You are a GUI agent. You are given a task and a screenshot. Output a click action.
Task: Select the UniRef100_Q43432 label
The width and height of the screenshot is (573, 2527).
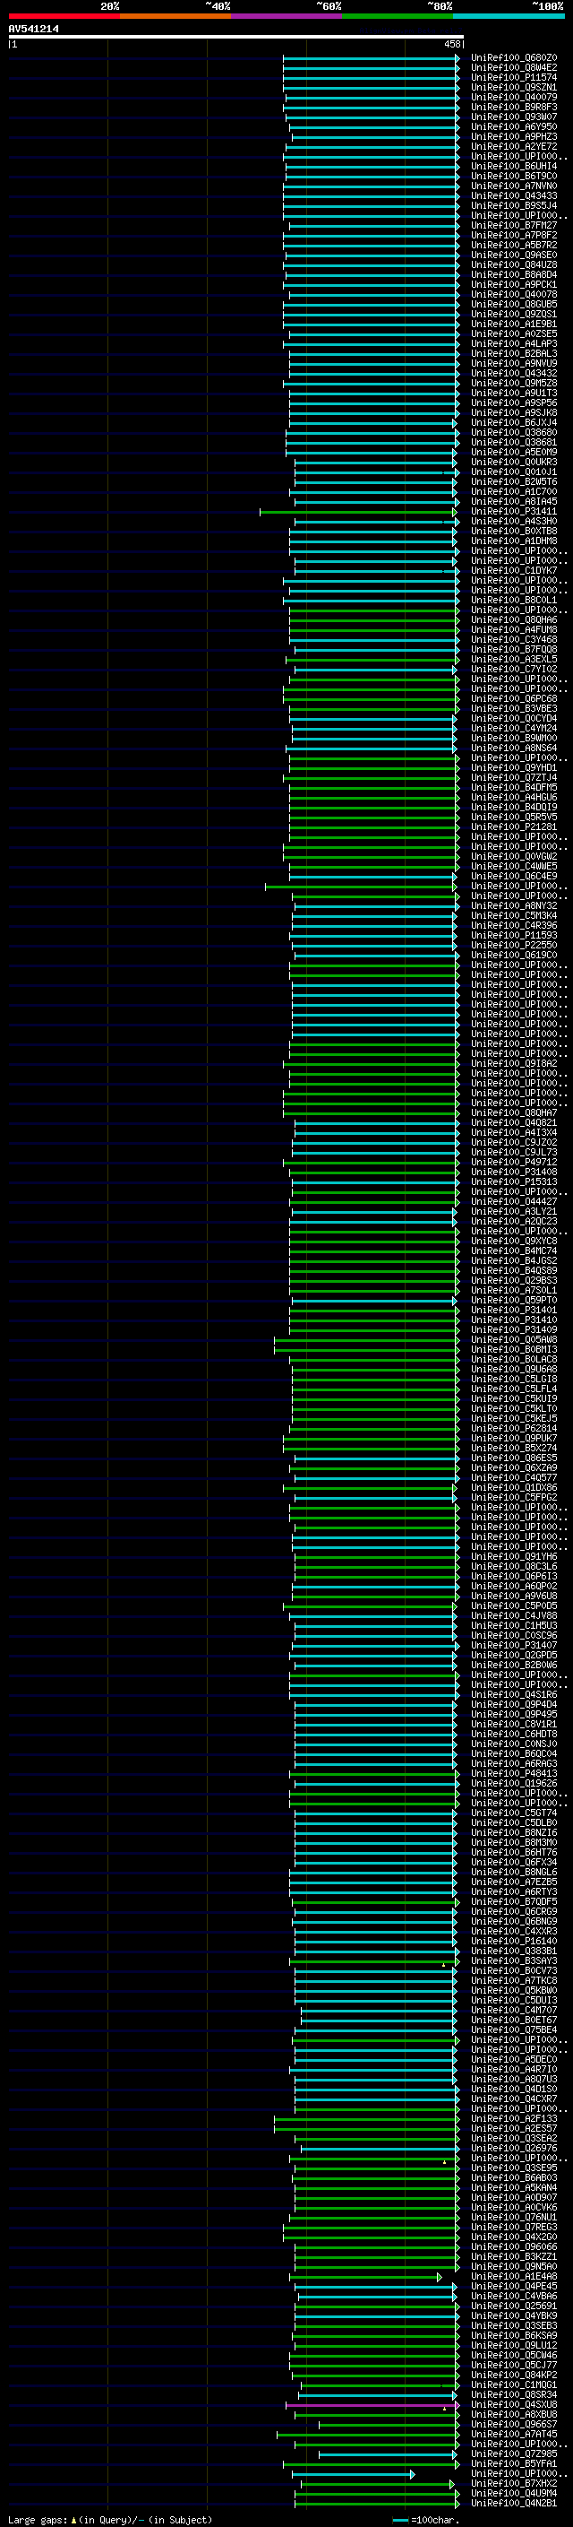[514, 373]
